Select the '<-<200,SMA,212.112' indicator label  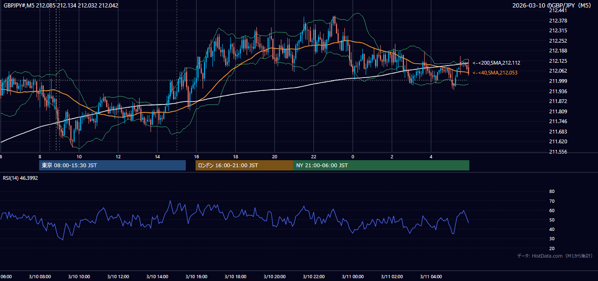pos(496,63)
